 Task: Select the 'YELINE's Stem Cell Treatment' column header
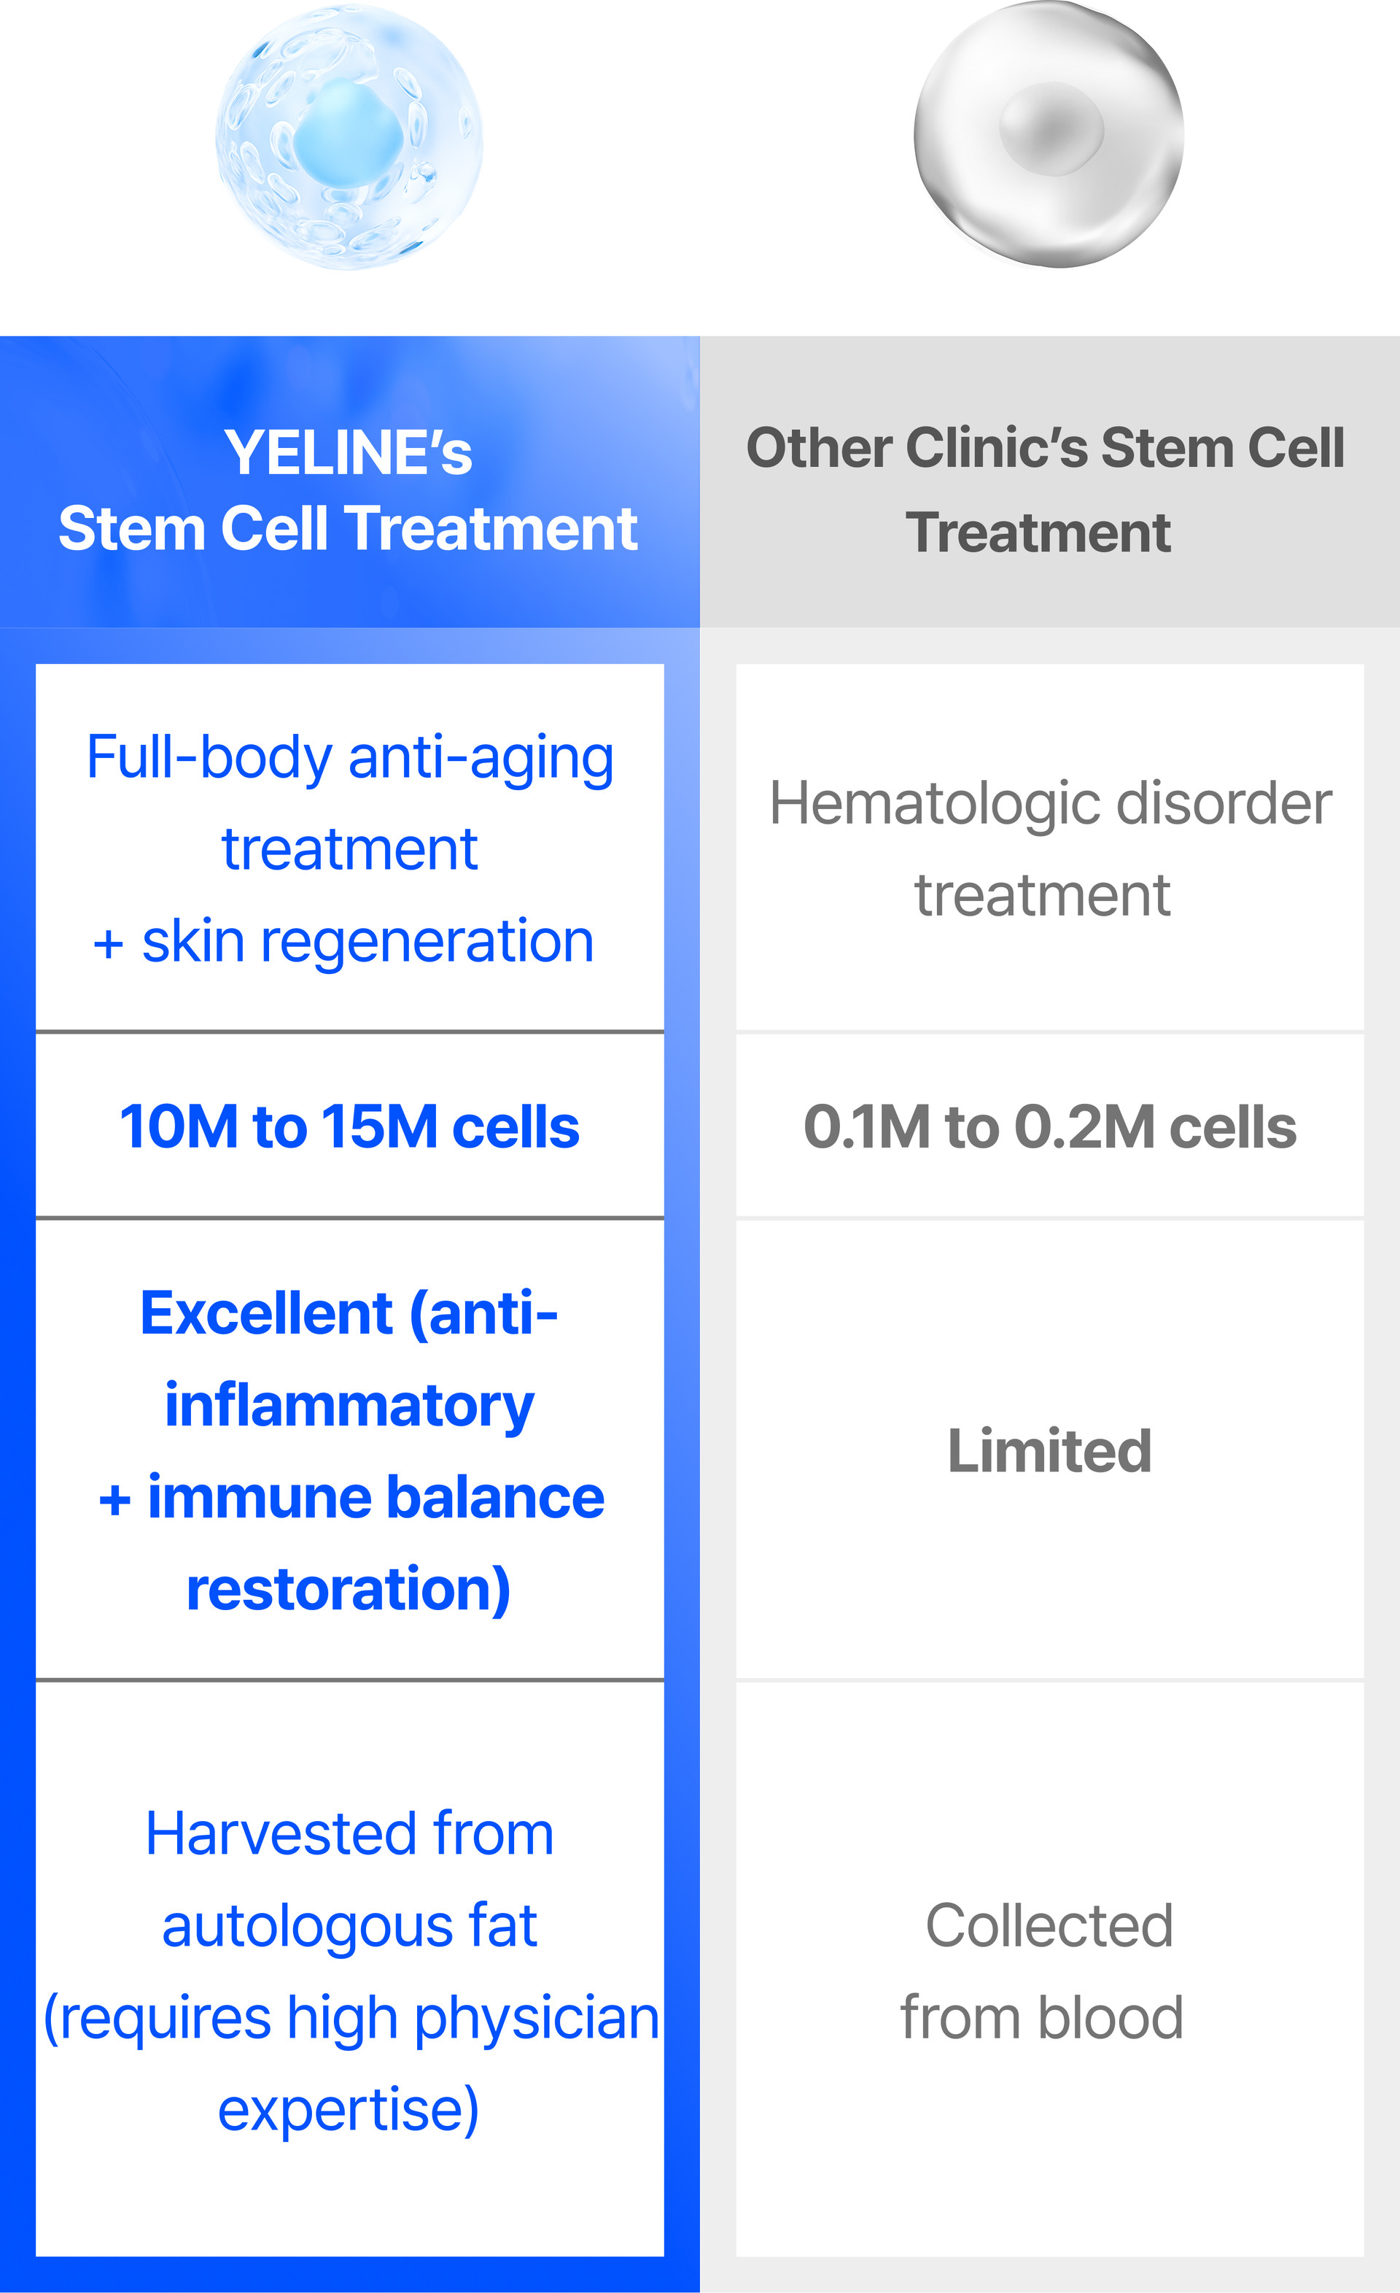click(x=349, y=490)
